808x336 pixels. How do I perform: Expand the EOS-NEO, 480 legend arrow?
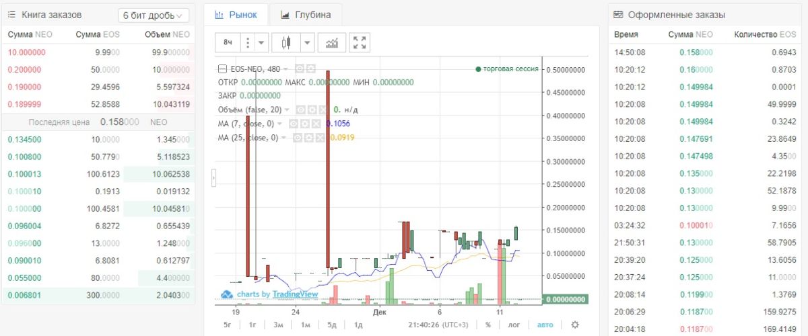285,69
